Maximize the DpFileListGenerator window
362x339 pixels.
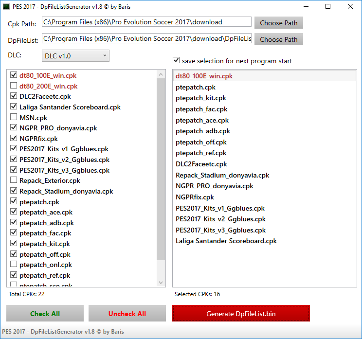[328, 6]
